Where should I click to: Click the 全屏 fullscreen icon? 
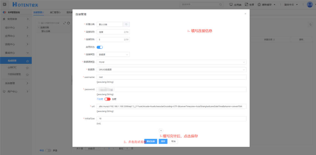[246, 5]
